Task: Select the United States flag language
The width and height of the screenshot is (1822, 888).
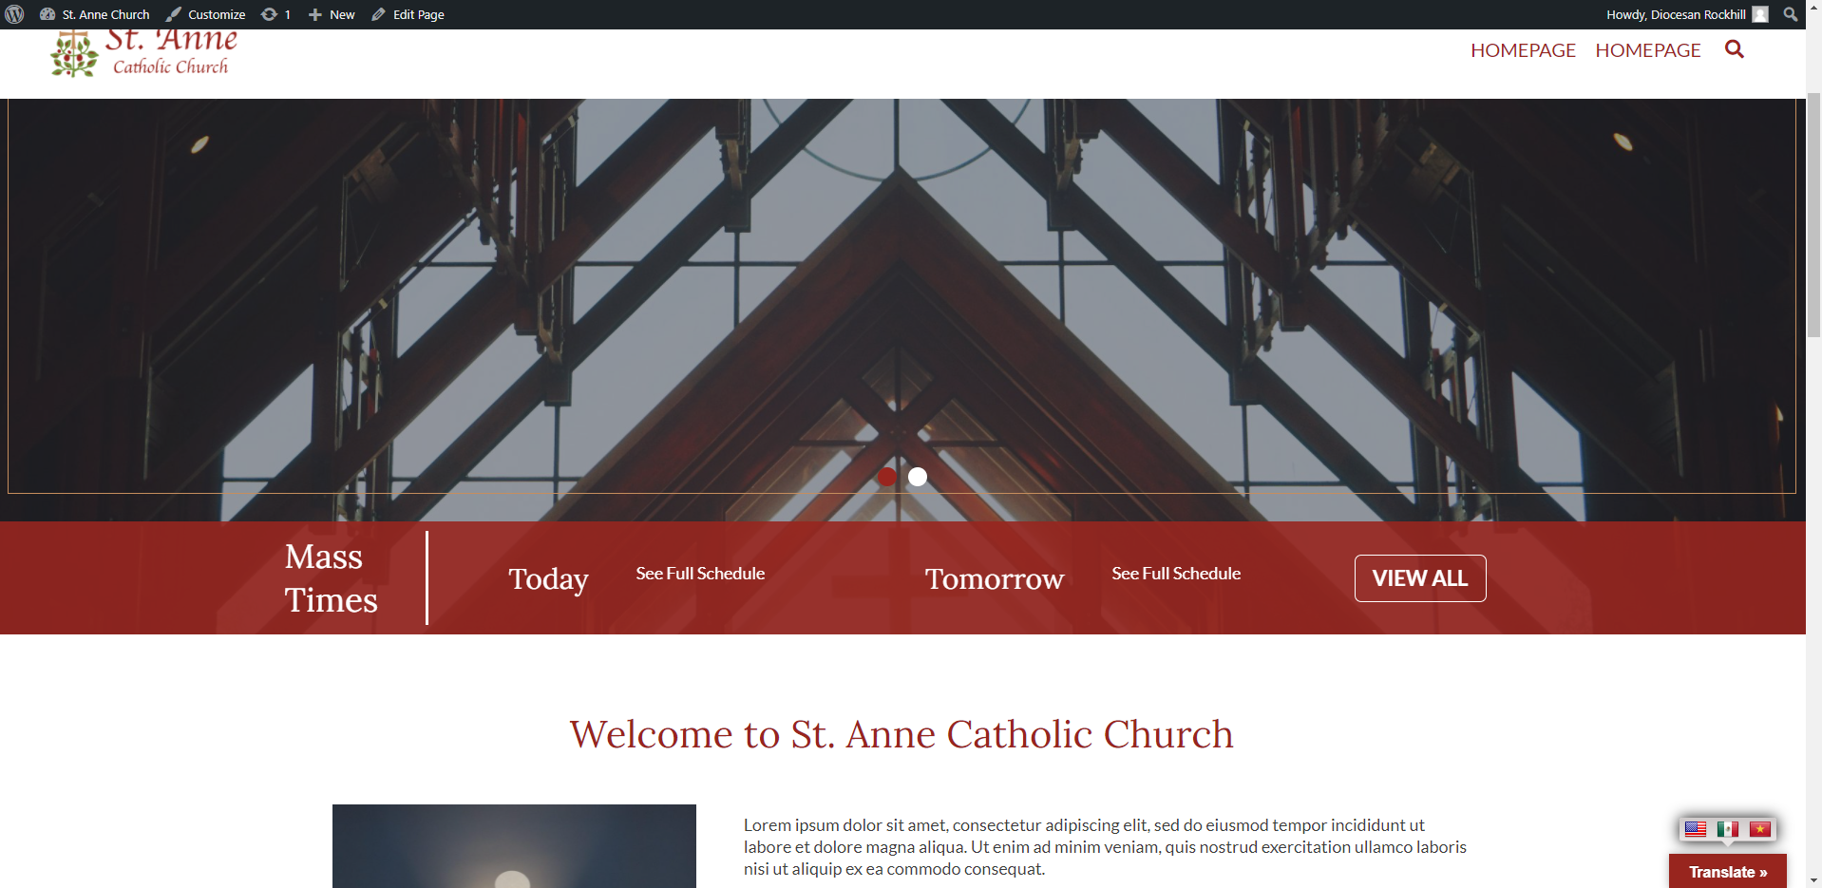Action: tap(1695, 829)
